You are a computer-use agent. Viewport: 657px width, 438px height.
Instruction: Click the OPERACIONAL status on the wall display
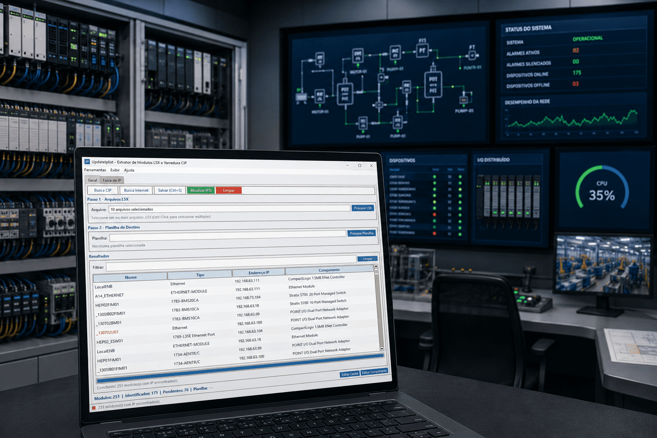(588, 38)
